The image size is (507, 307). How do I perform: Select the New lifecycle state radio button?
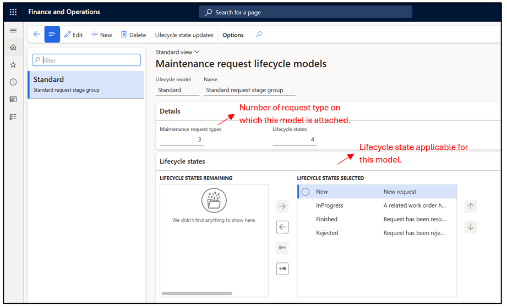[306, 192]
